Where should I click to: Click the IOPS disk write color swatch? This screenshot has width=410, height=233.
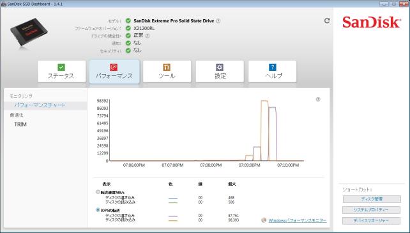[x=173, y=216]
